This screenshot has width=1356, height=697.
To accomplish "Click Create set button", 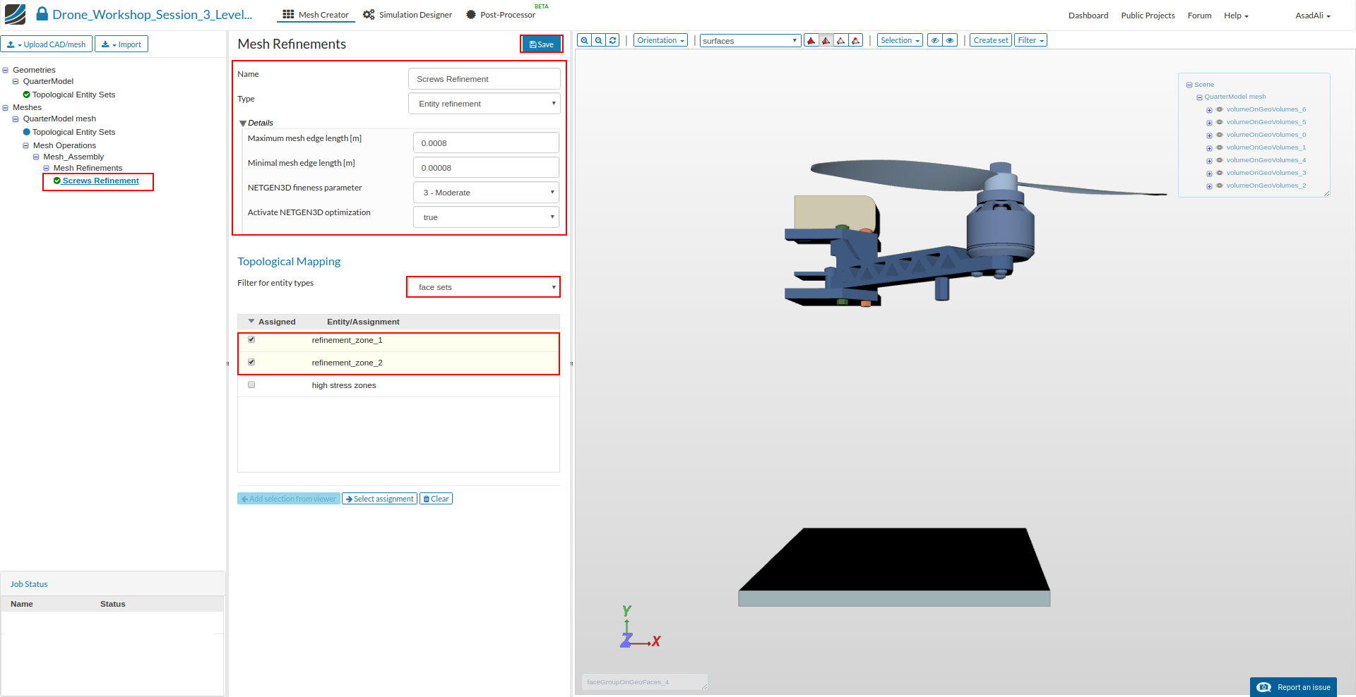I will (991, 40).
